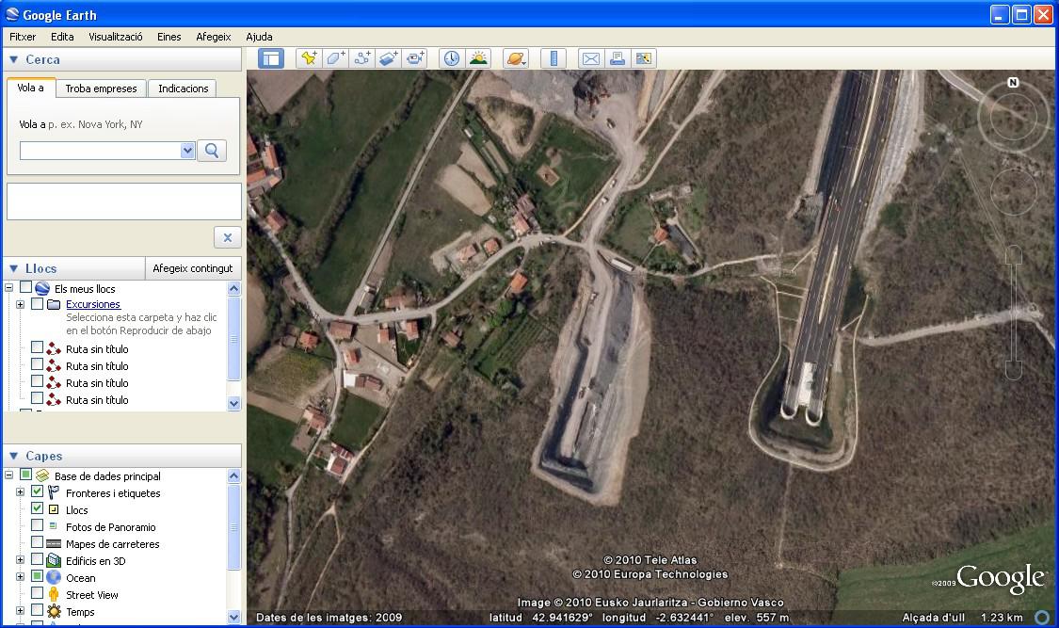1059x628 pixels.
Task: Open the Vola a search dropdown arrow
Action: [186, 151]
